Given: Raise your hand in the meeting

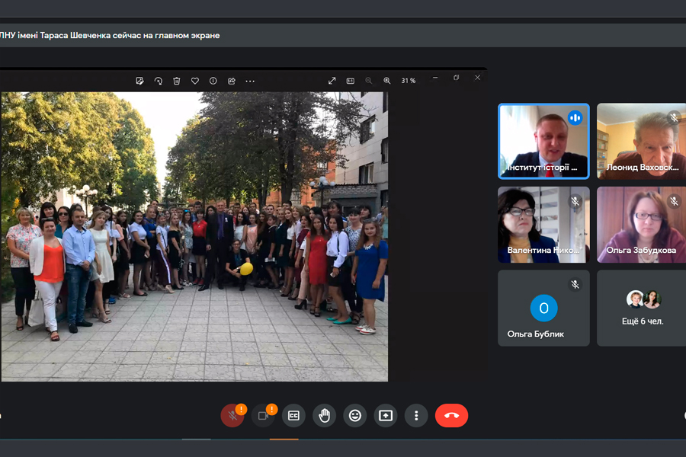Looking at the screenshot, I should coord(324,416).
